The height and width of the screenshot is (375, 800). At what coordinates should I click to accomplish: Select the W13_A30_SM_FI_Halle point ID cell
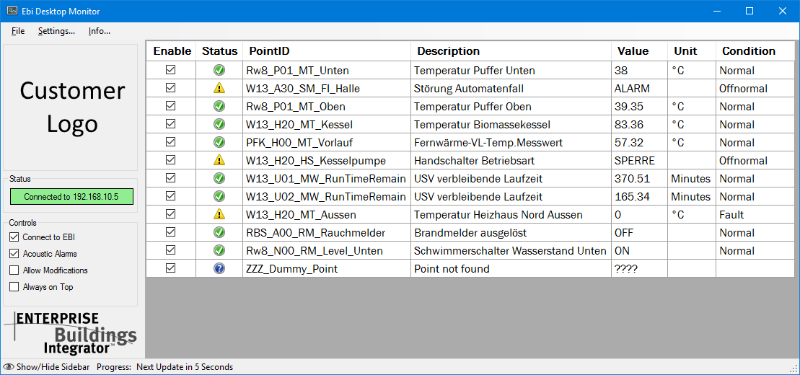coord(327,88)
